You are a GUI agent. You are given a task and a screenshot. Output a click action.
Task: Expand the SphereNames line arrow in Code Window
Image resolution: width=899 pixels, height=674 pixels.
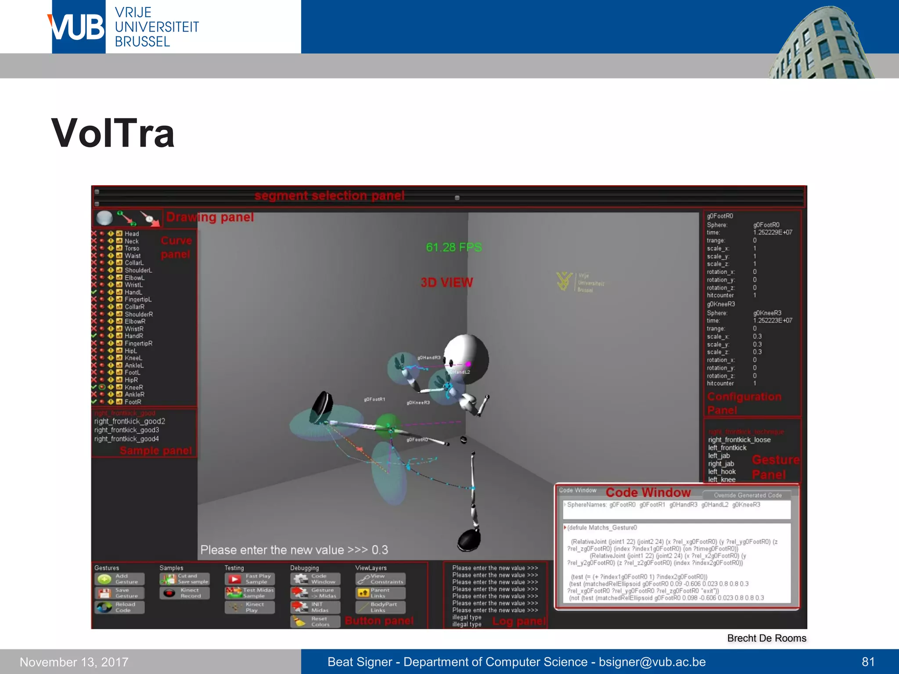pos(565,505)
